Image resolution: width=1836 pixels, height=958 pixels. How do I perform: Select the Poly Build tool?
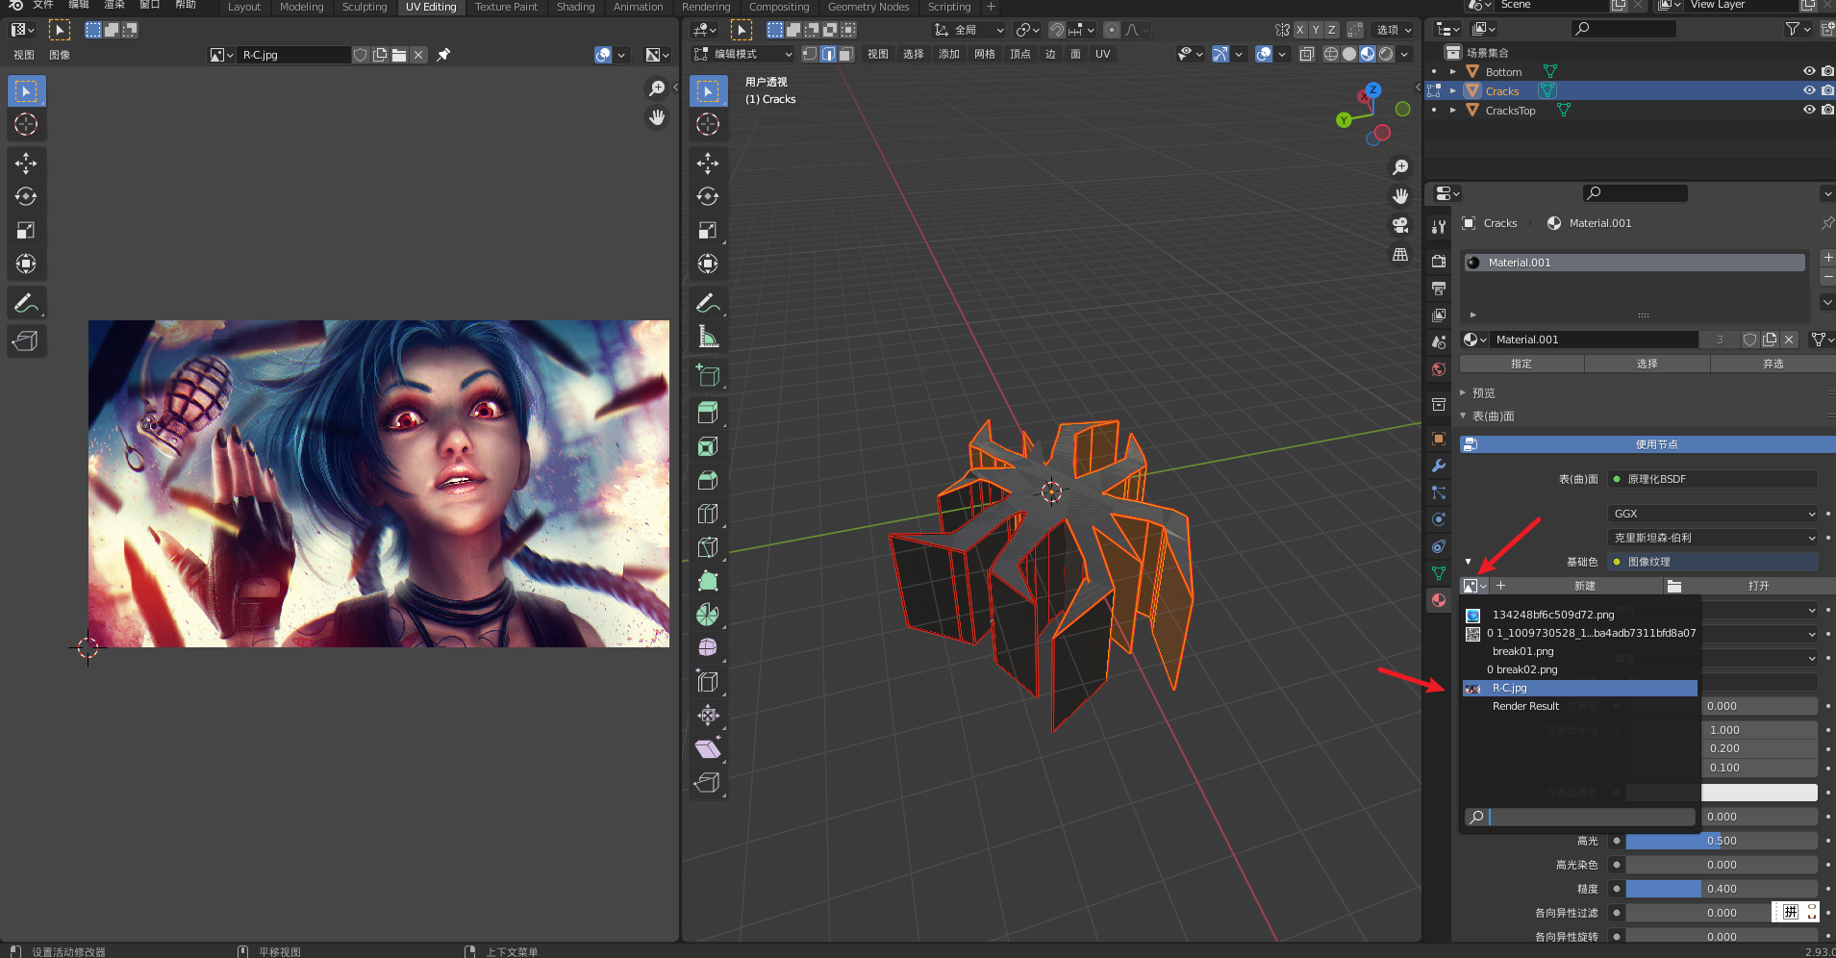pyautogui.click(x=708, y=581)
